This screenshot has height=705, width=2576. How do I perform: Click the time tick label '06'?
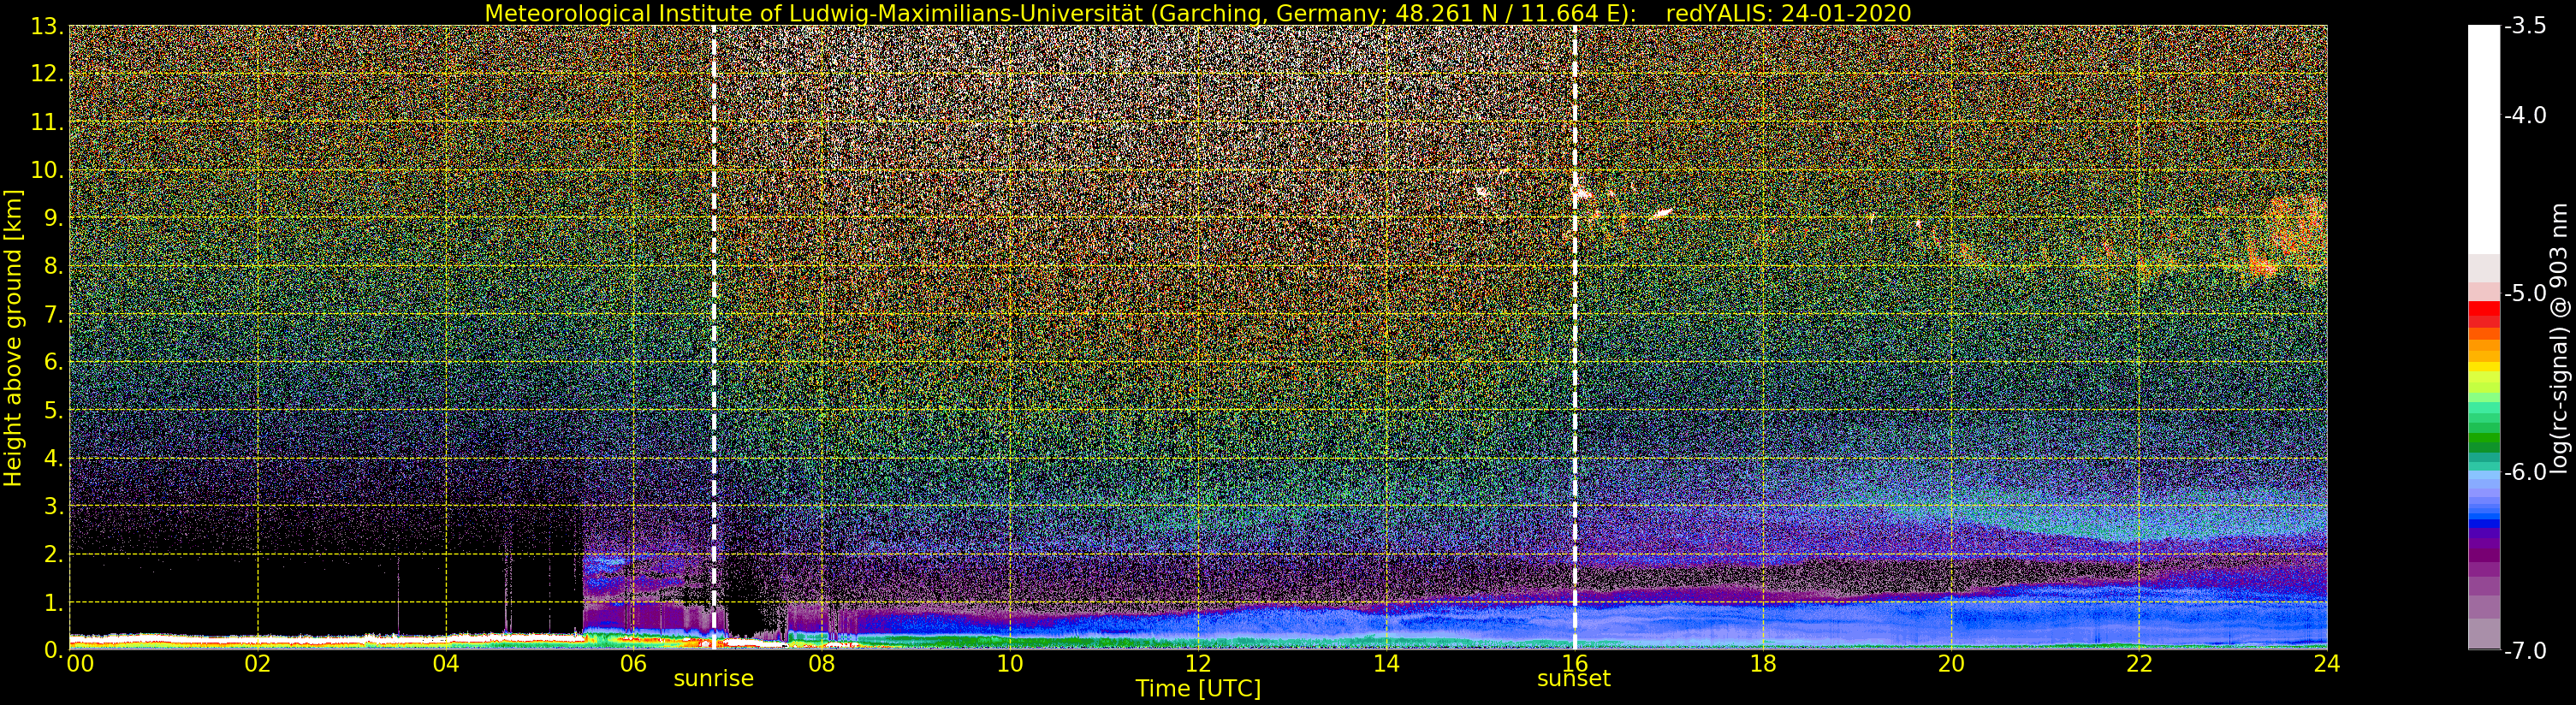(x=634, y=664)
